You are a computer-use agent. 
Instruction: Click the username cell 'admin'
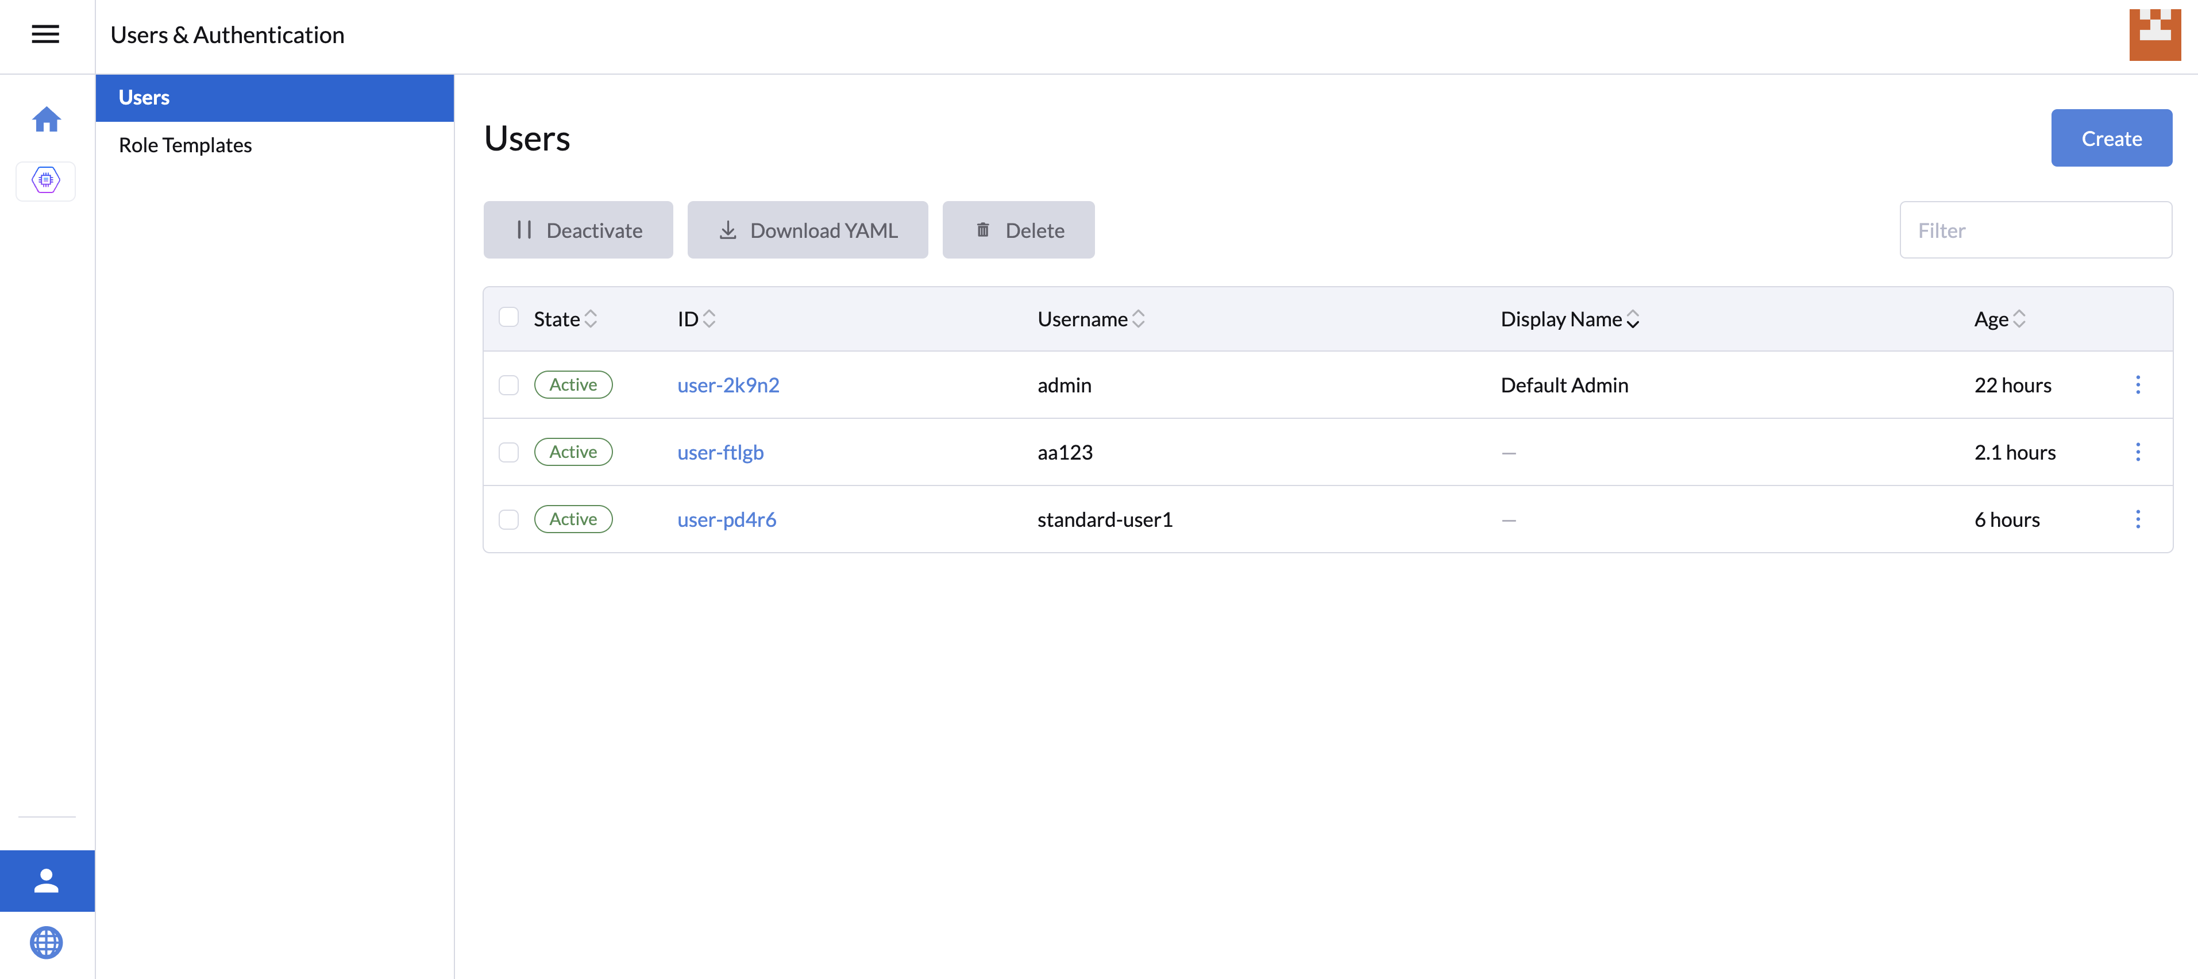1064,385
